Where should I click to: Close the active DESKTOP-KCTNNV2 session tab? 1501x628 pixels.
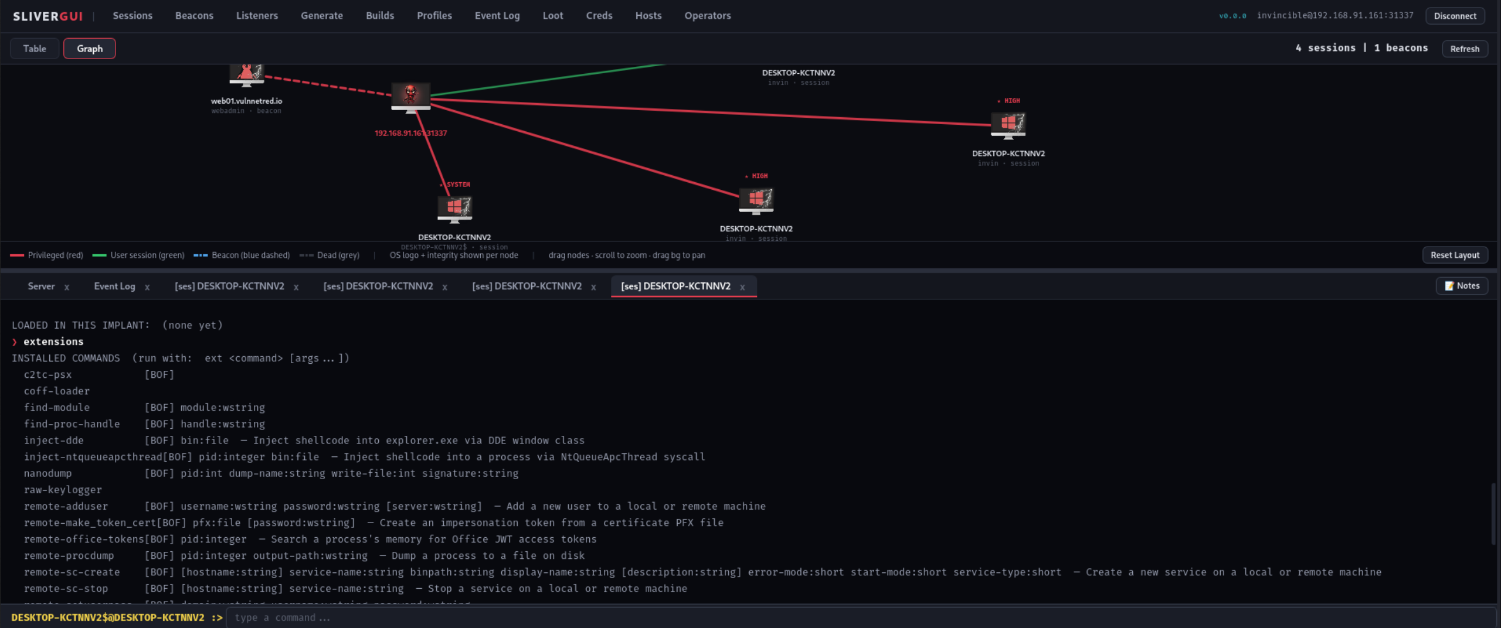(742, 287)
